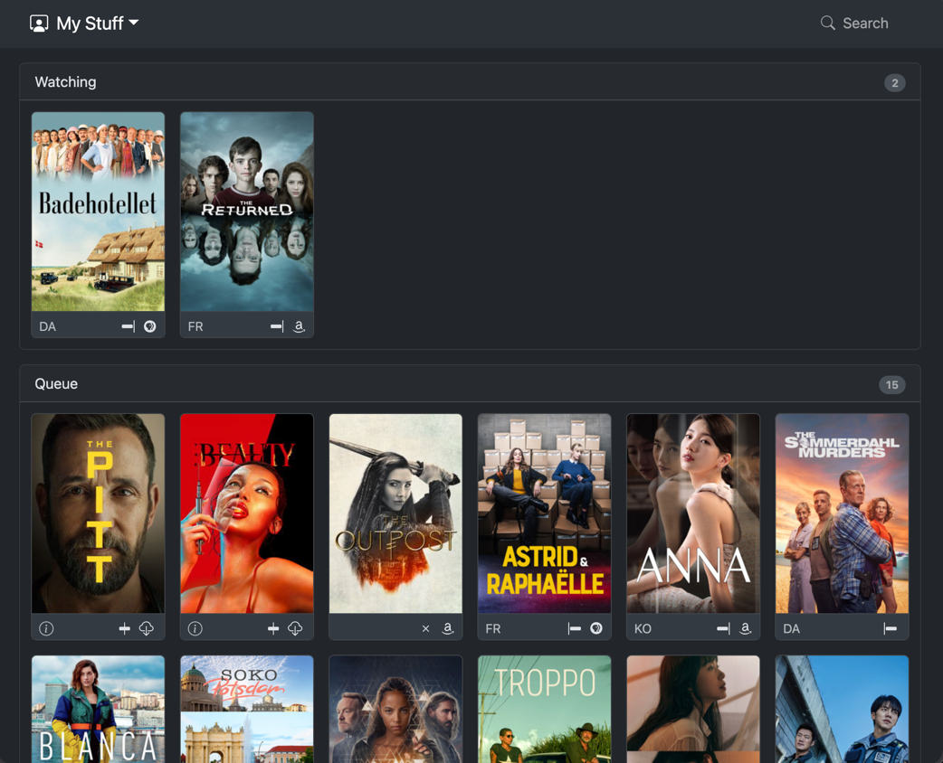Open the Troppo poster
This screenshot has height=763, width=943.
pyautogui.click(x=544, y=710)
